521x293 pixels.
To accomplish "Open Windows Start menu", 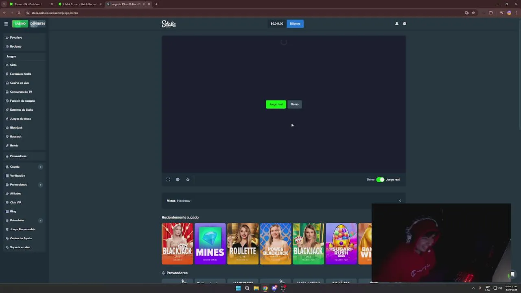I will click(x=238, y=288).
